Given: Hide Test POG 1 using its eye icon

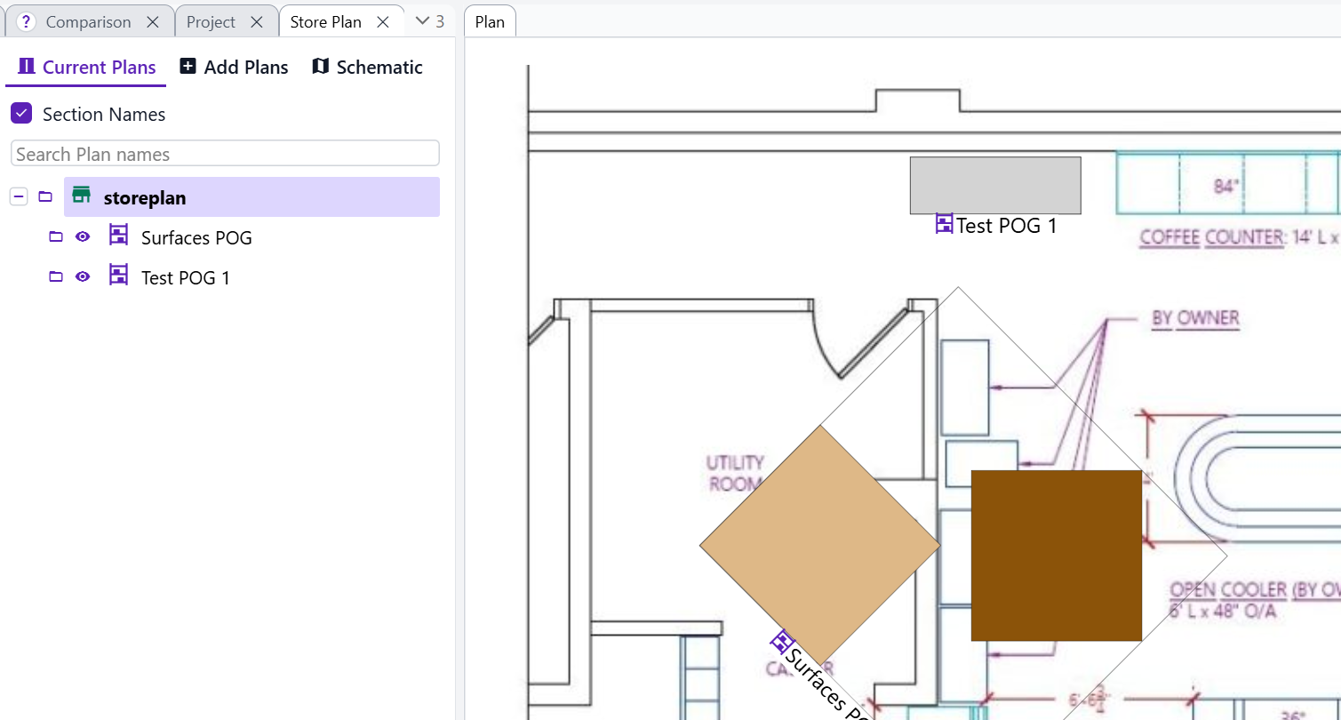Looking at the screenshot, I should [83, 277].
